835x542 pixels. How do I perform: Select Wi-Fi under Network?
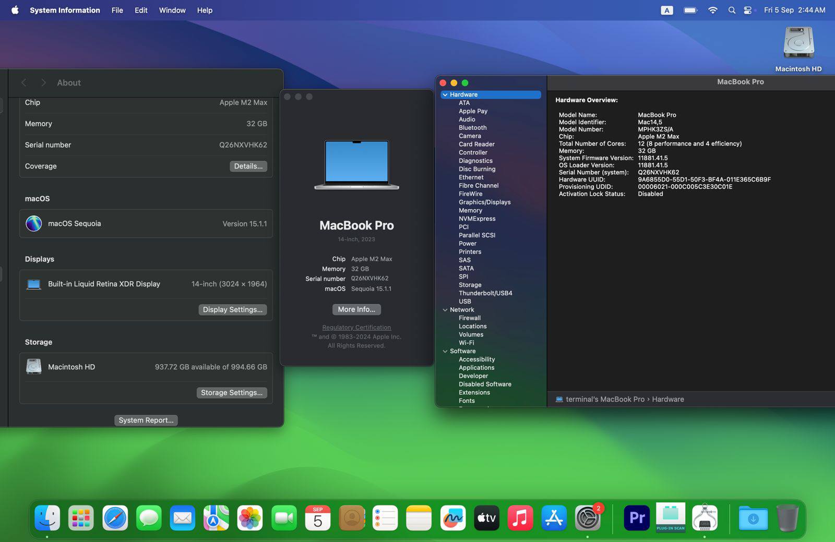click(466, 343)
